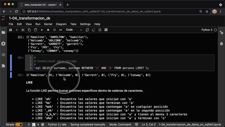Select the data_manipulati (4) browser tab
Image resolution: width=225 pixels, height=127 pixels.
pos(41,5)
